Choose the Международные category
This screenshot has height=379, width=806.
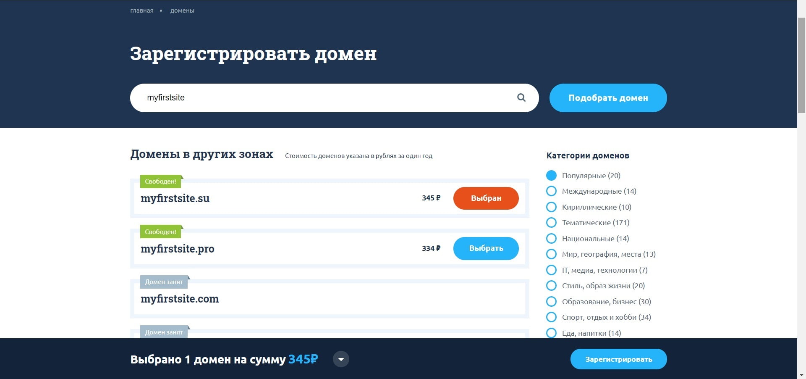click(x=551, y=191)
